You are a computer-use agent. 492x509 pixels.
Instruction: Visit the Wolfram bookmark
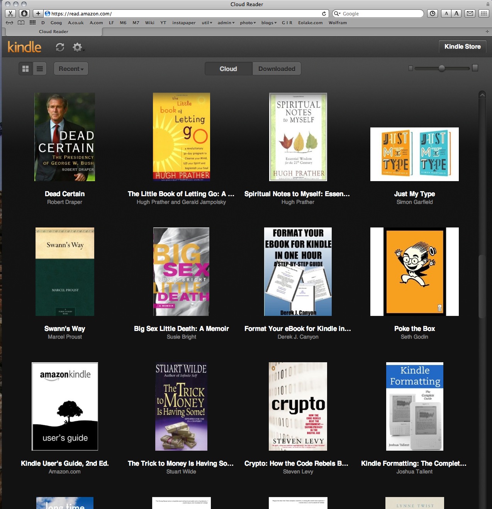338,23
